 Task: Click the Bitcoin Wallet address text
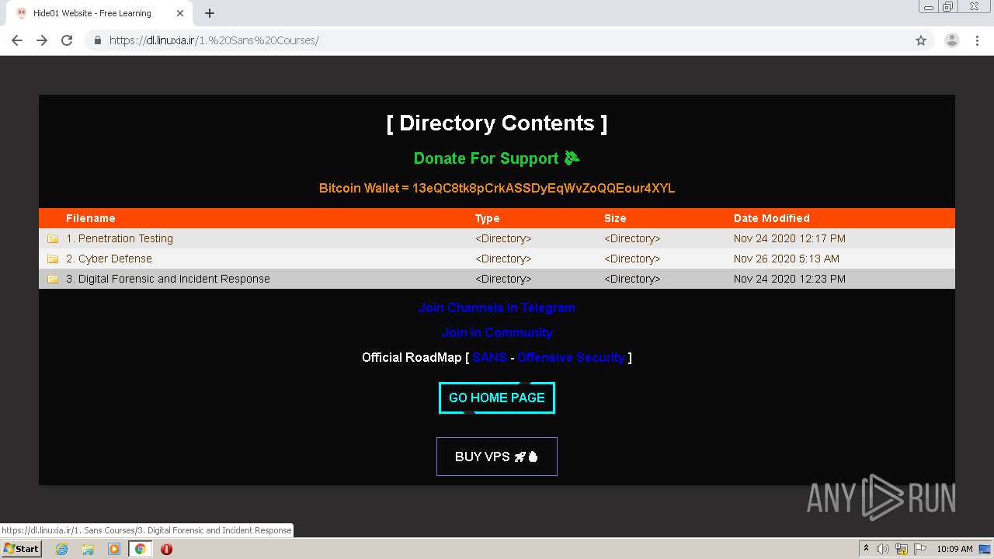click(497, 188)
